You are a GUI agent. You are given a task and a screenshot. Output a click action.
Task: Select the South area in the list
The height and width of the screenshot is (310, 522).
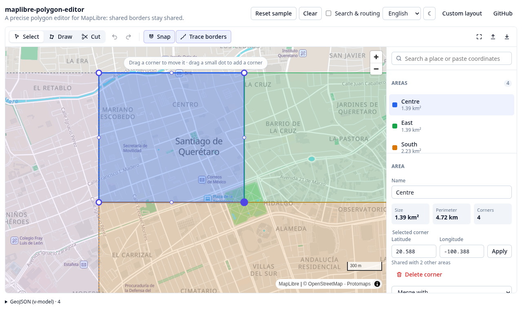tap(451, 147)
